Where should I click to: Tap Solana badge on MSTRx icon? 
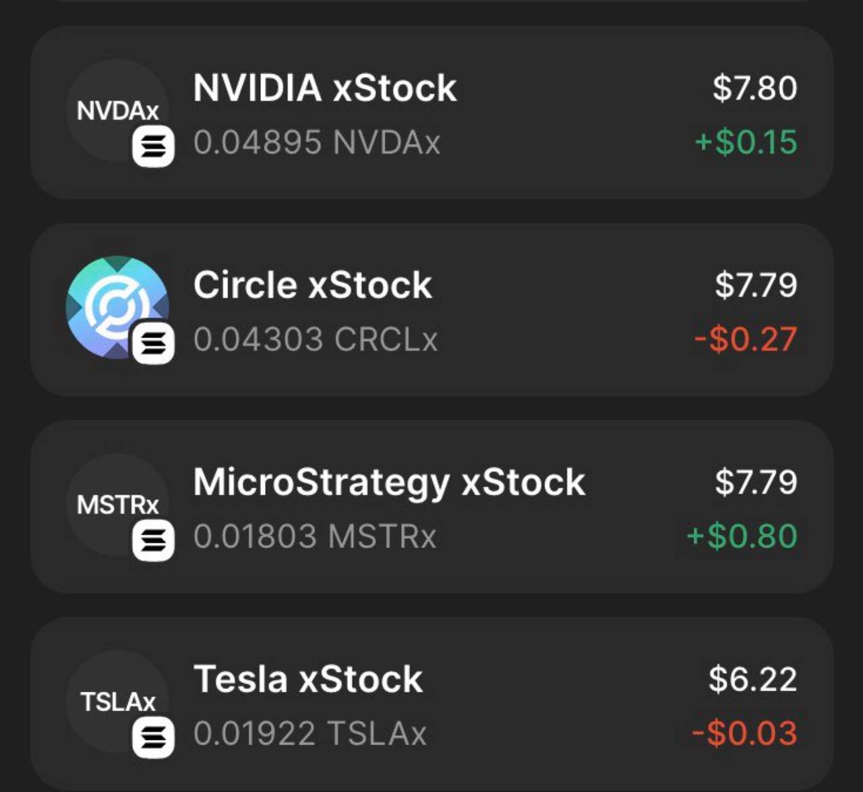[153, 541]
